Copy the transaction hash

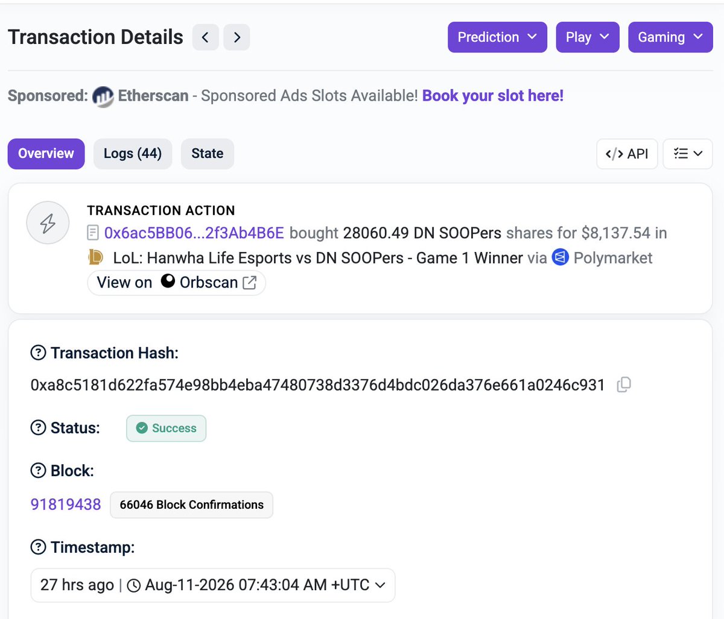pyautogui.click(x=624, y=385)
